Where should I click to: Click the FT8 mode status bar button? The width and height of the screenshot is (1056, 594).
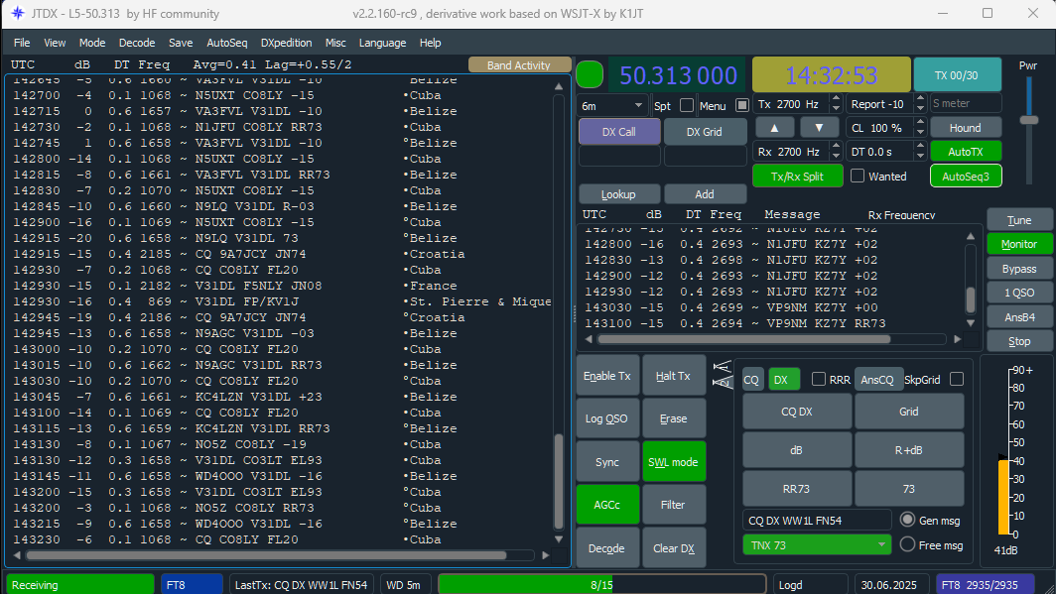pos(192,585)
